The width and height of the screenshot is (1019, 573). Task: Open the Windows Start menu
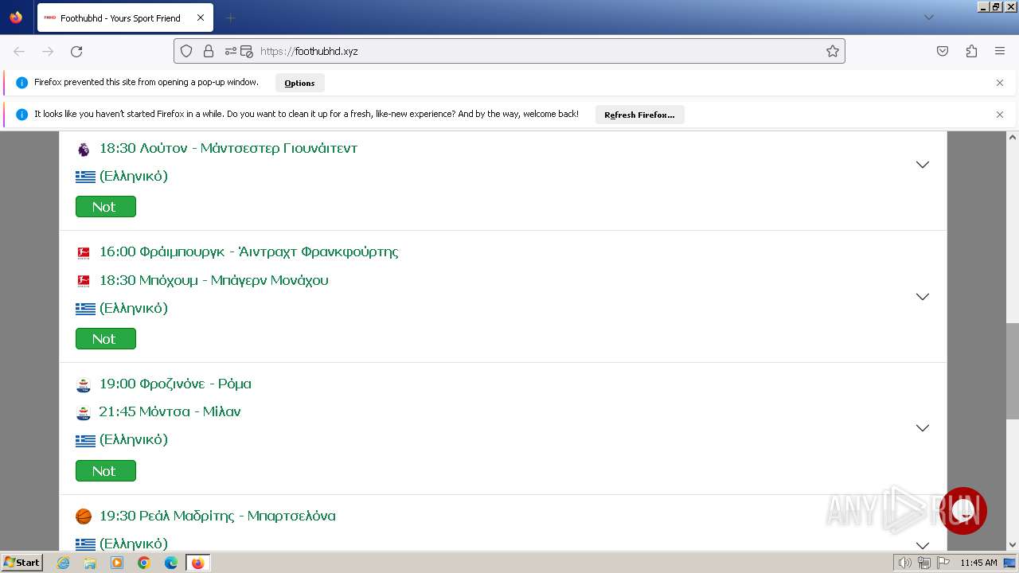point(22,563)
